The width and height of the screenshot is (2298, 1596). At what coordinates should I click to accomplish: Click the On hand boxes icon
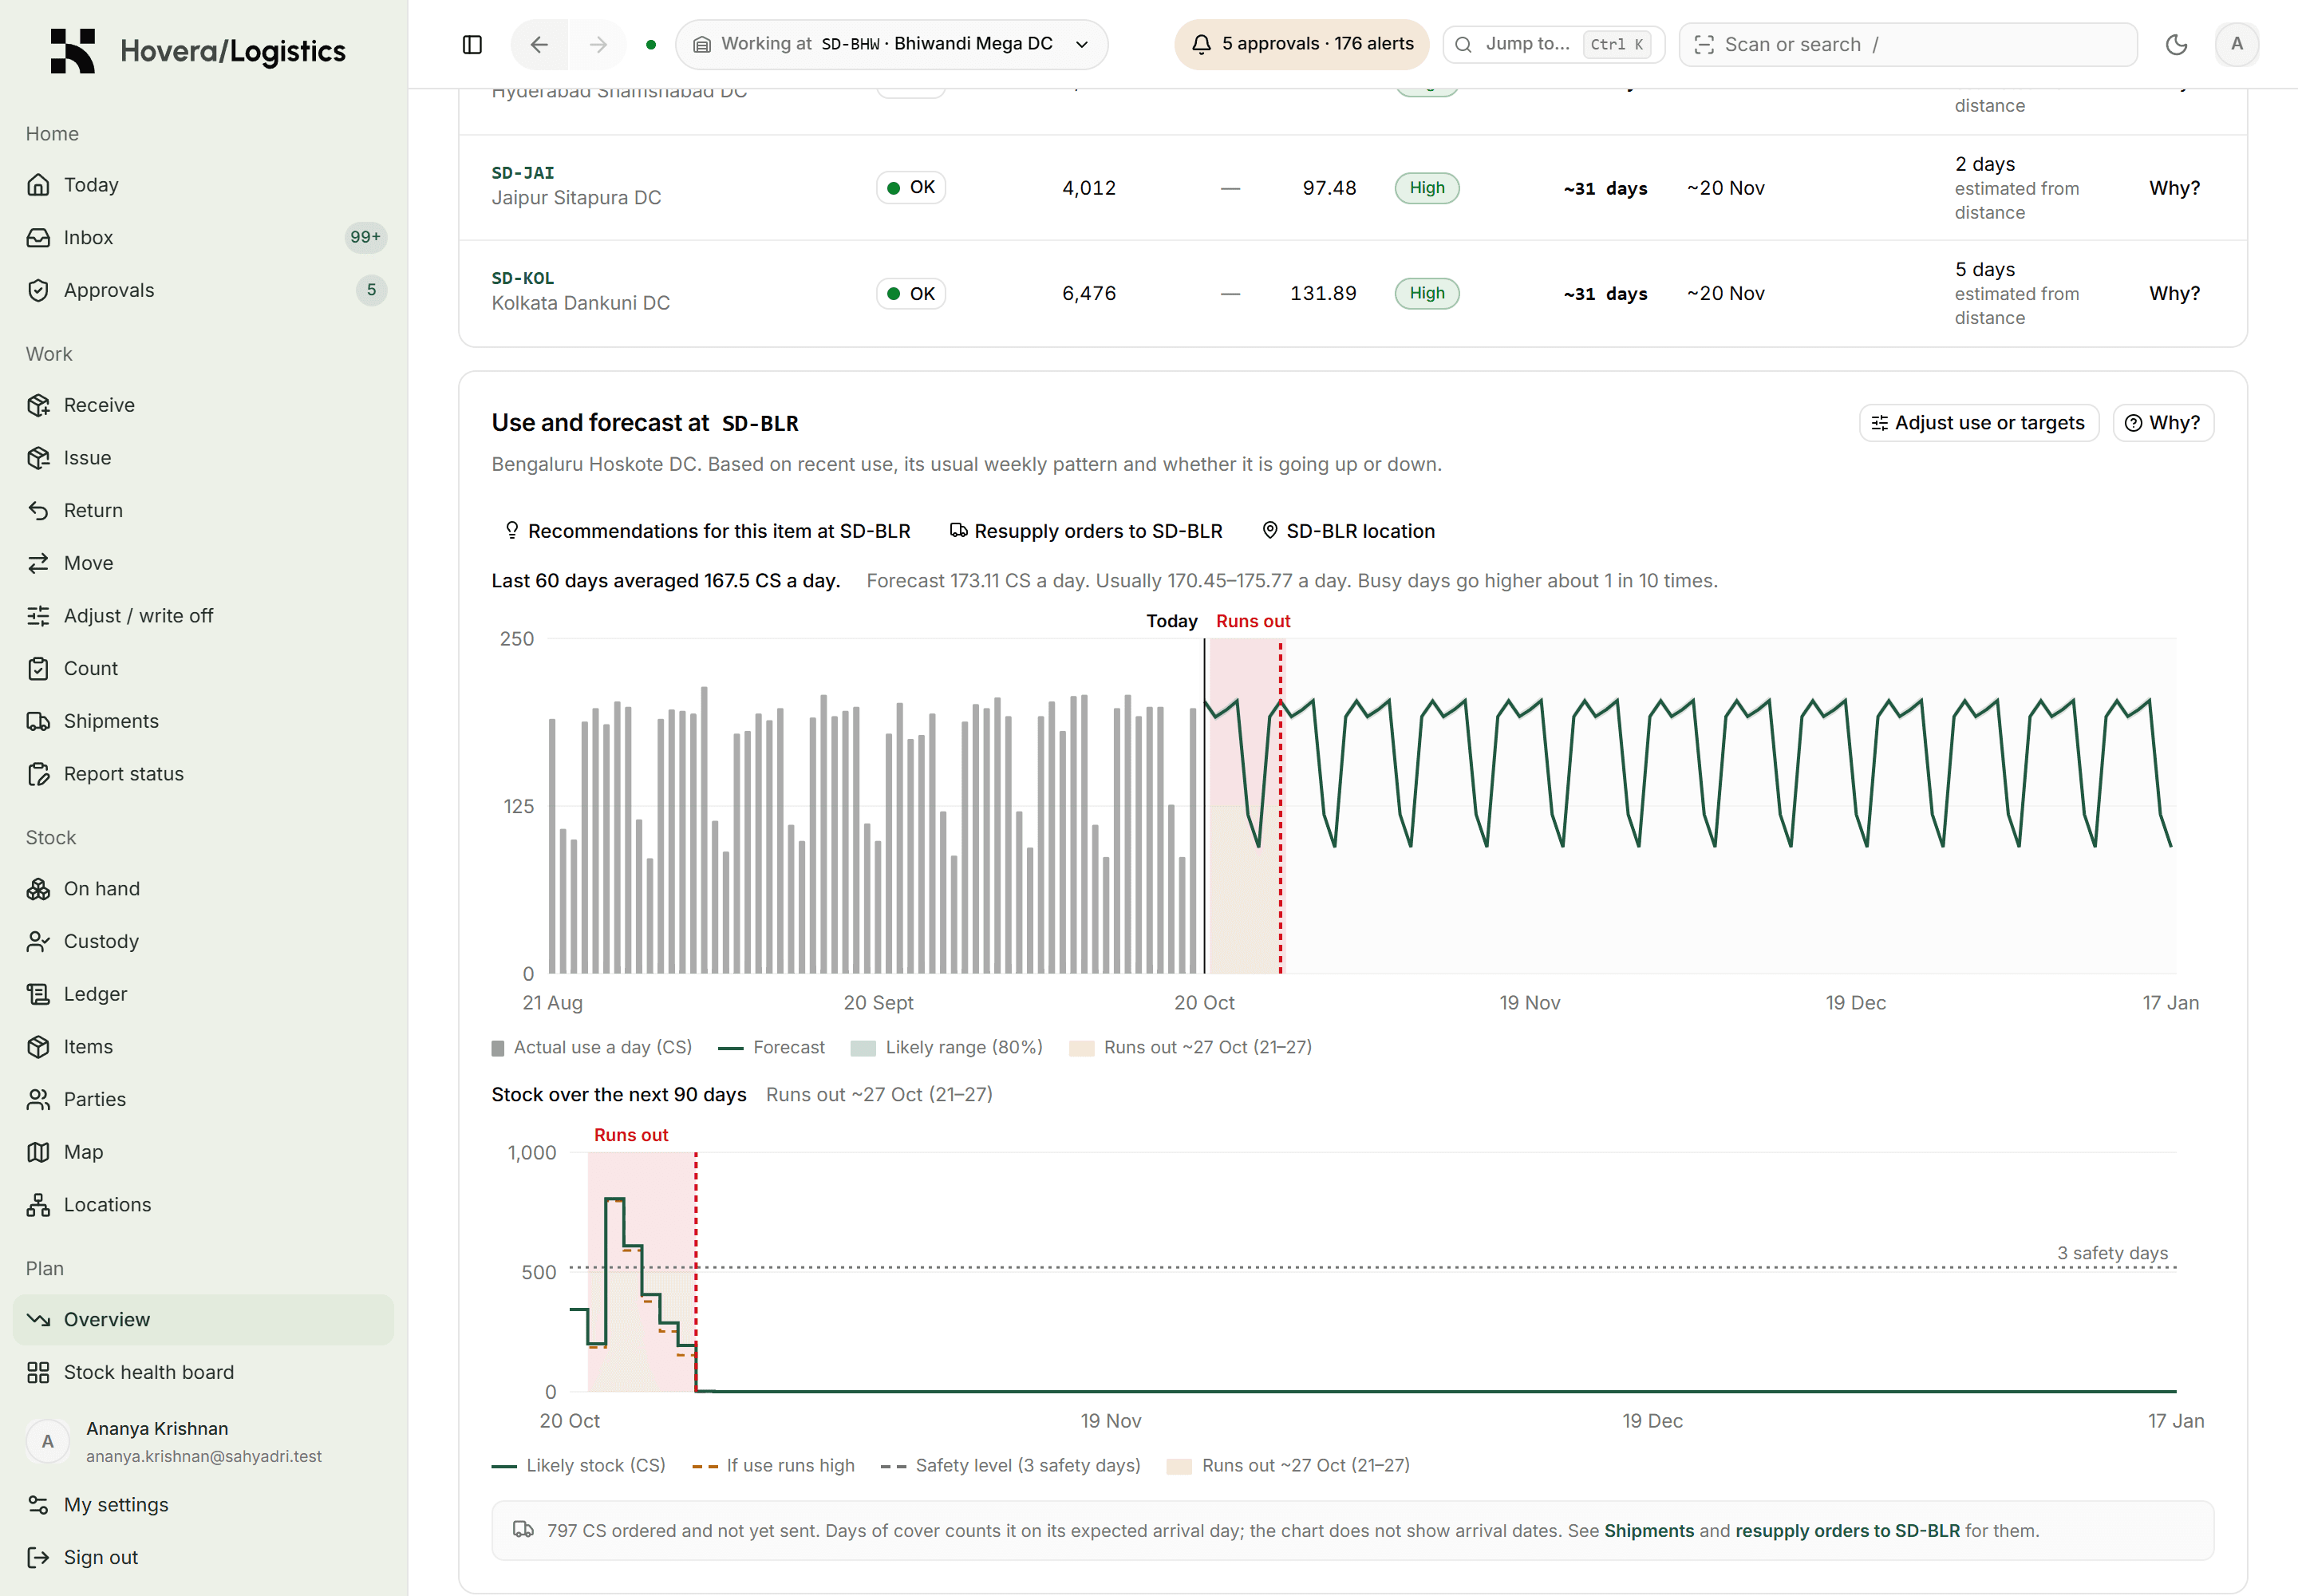click(x=38, y=889)
